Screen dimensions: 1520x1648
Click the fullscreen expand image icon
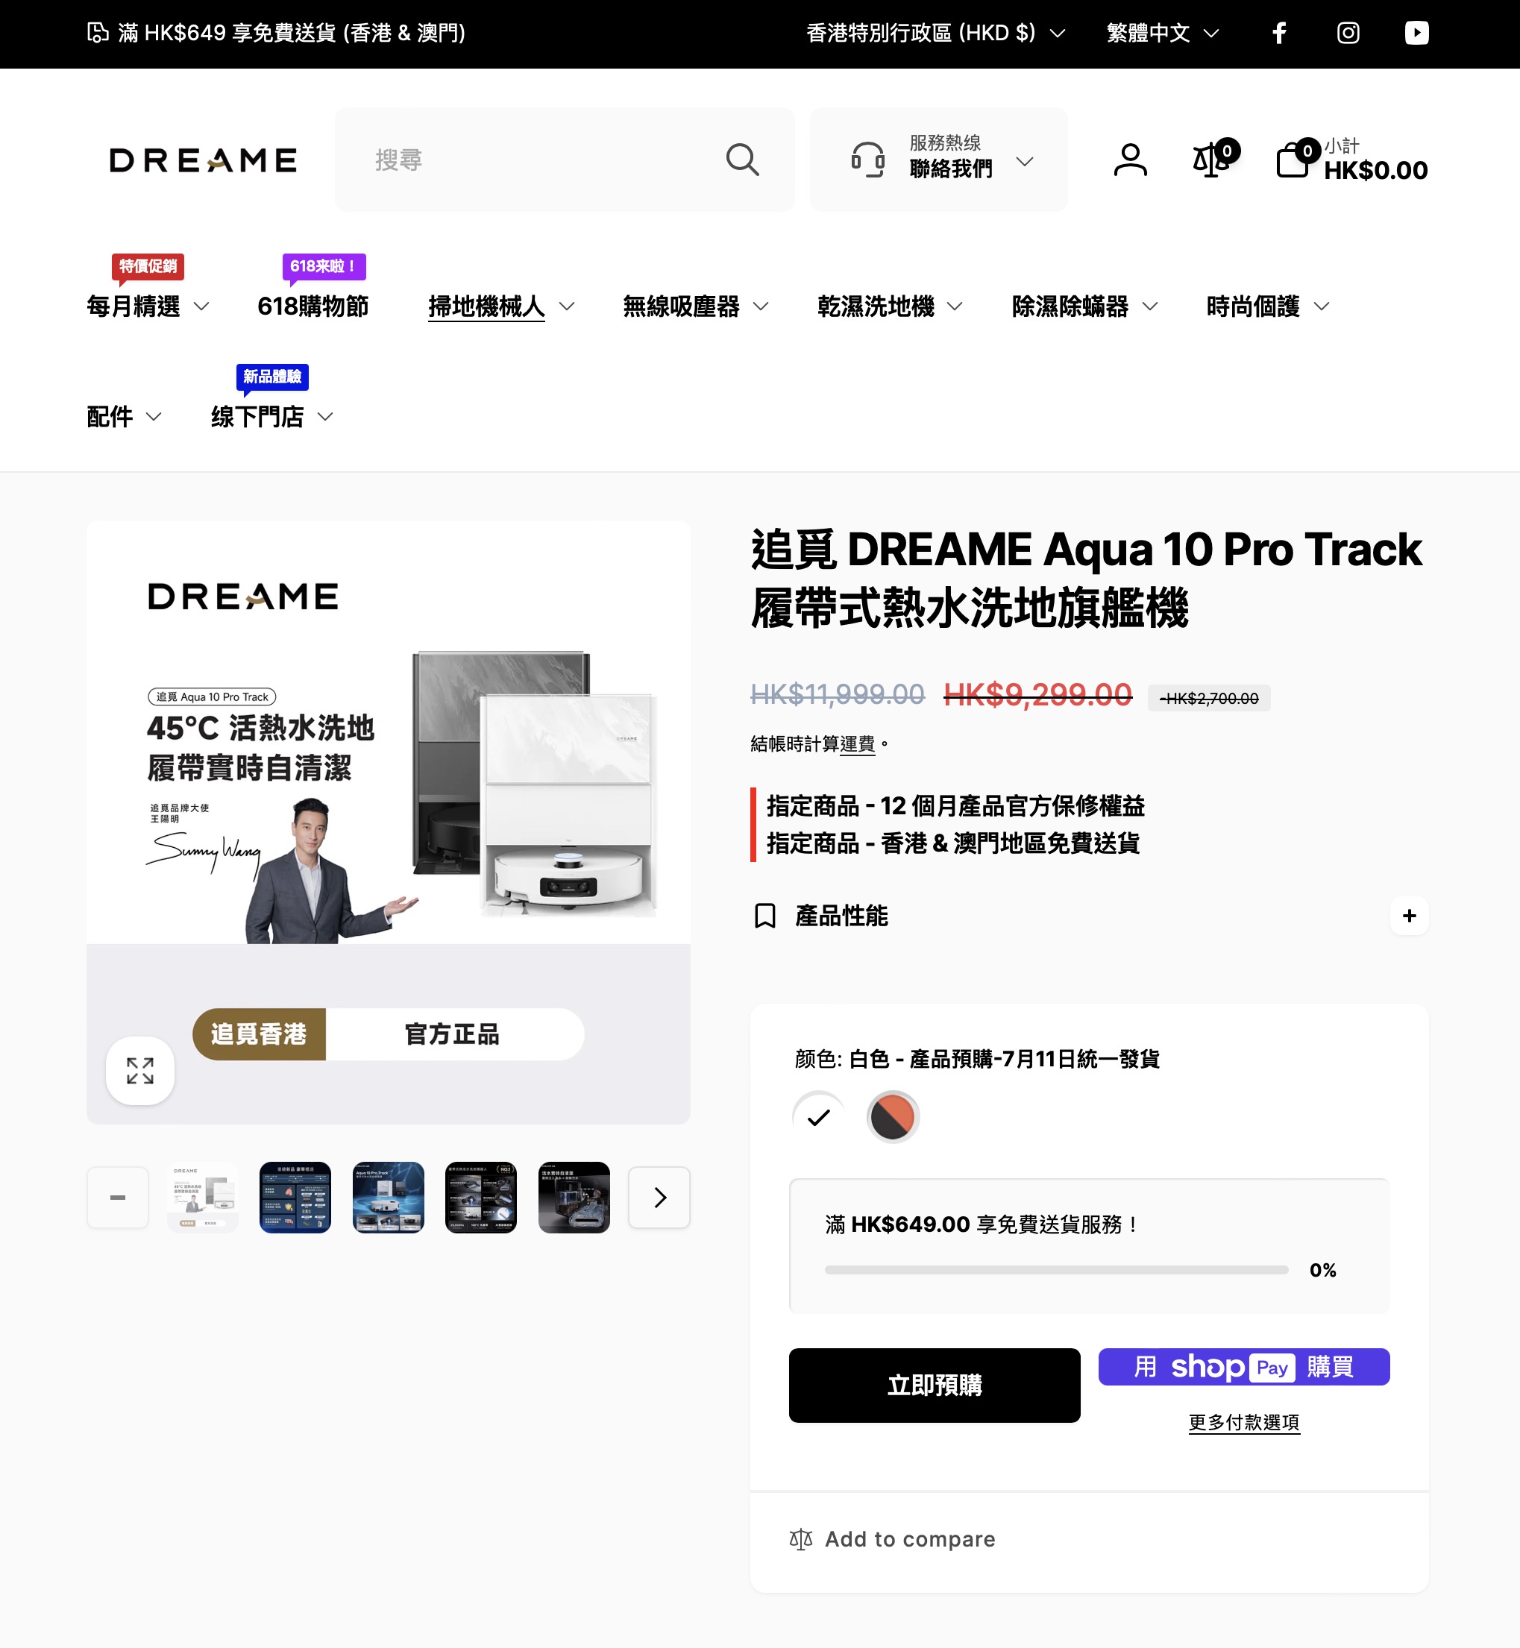pos(139,1070)
